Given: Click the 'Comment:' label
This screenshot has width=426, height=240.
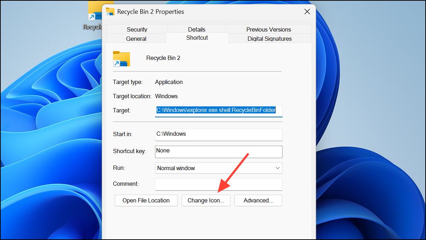Looking at the screenshot, I should click(126, 184).
